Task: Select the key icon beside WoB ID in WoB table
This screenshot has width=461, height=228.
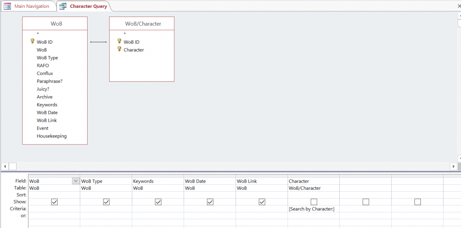Action: [x=32, y=41]
